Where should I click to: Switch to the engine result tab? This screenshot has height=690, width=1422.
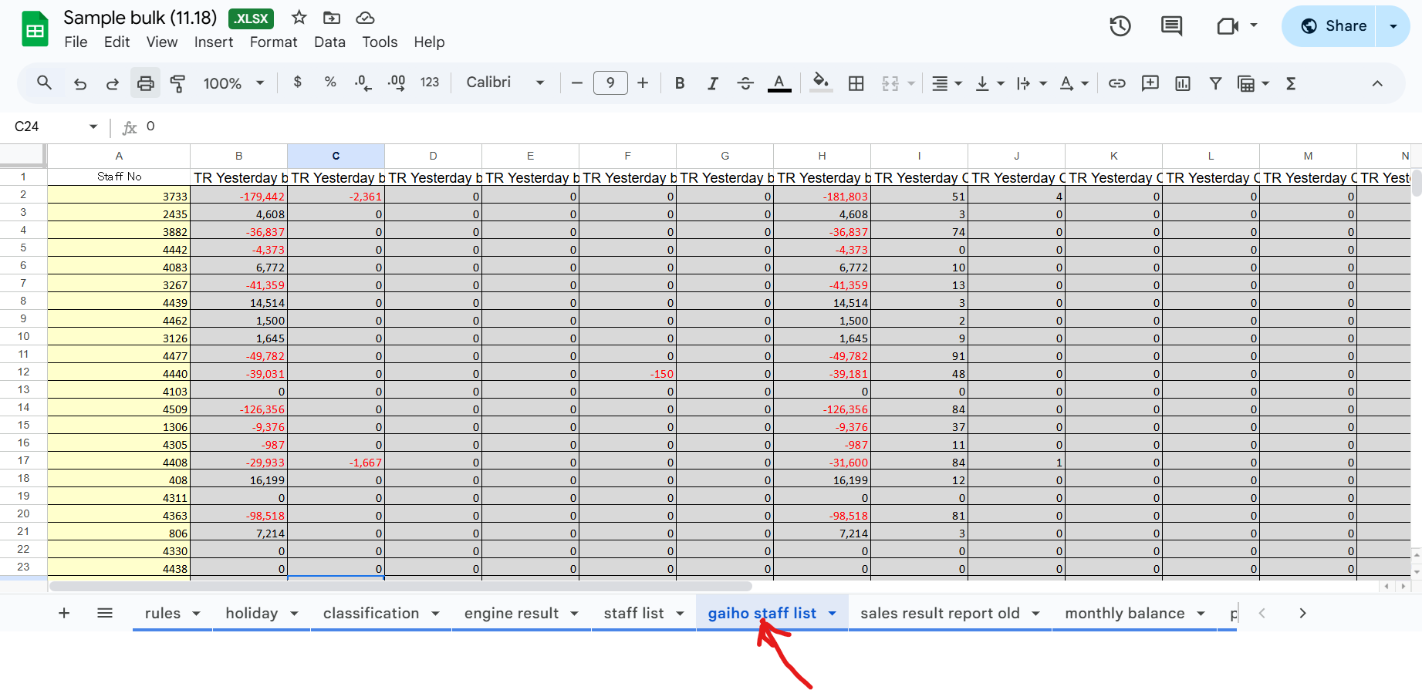511,614
